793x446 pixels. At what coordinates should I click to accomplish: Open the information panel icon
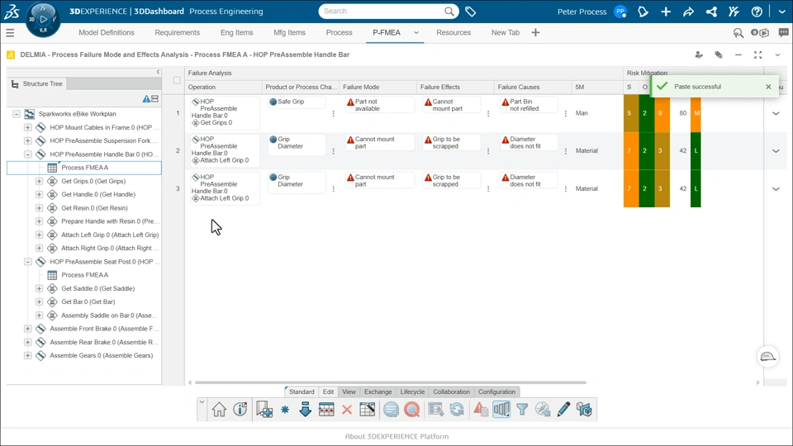pos(240,409)
